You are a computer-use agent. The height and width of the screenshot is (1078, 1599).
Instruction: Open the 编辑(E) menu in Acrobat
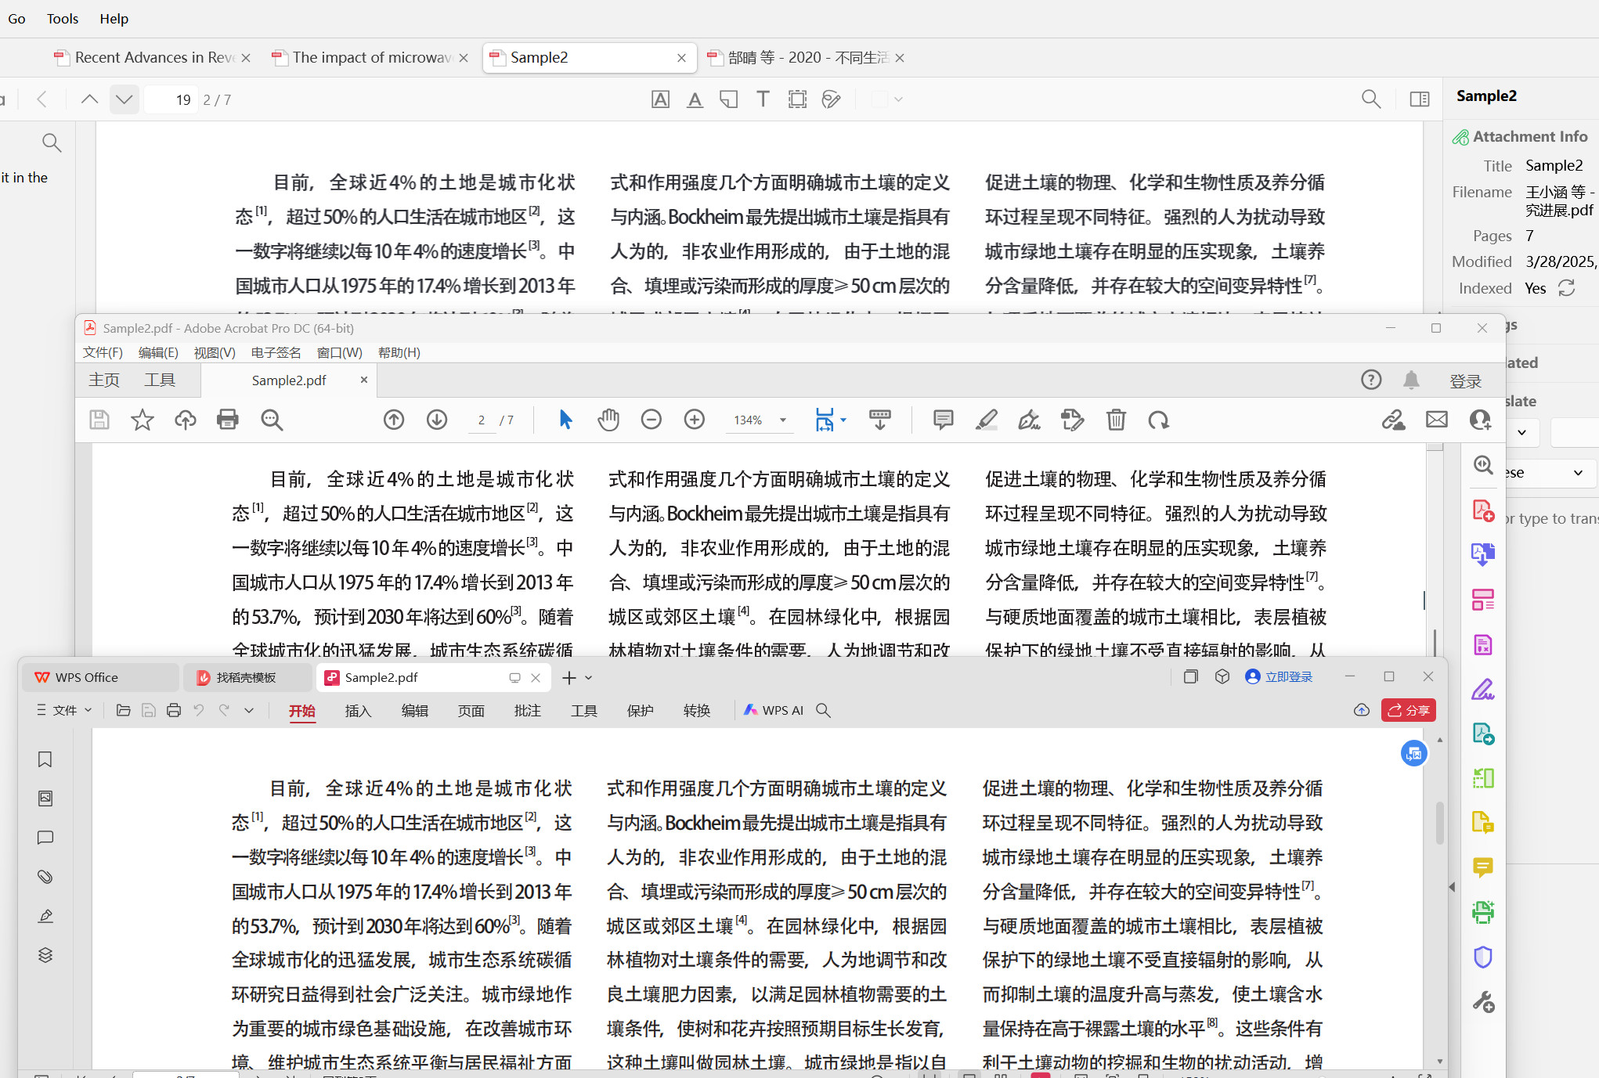[x=157, y=352]
